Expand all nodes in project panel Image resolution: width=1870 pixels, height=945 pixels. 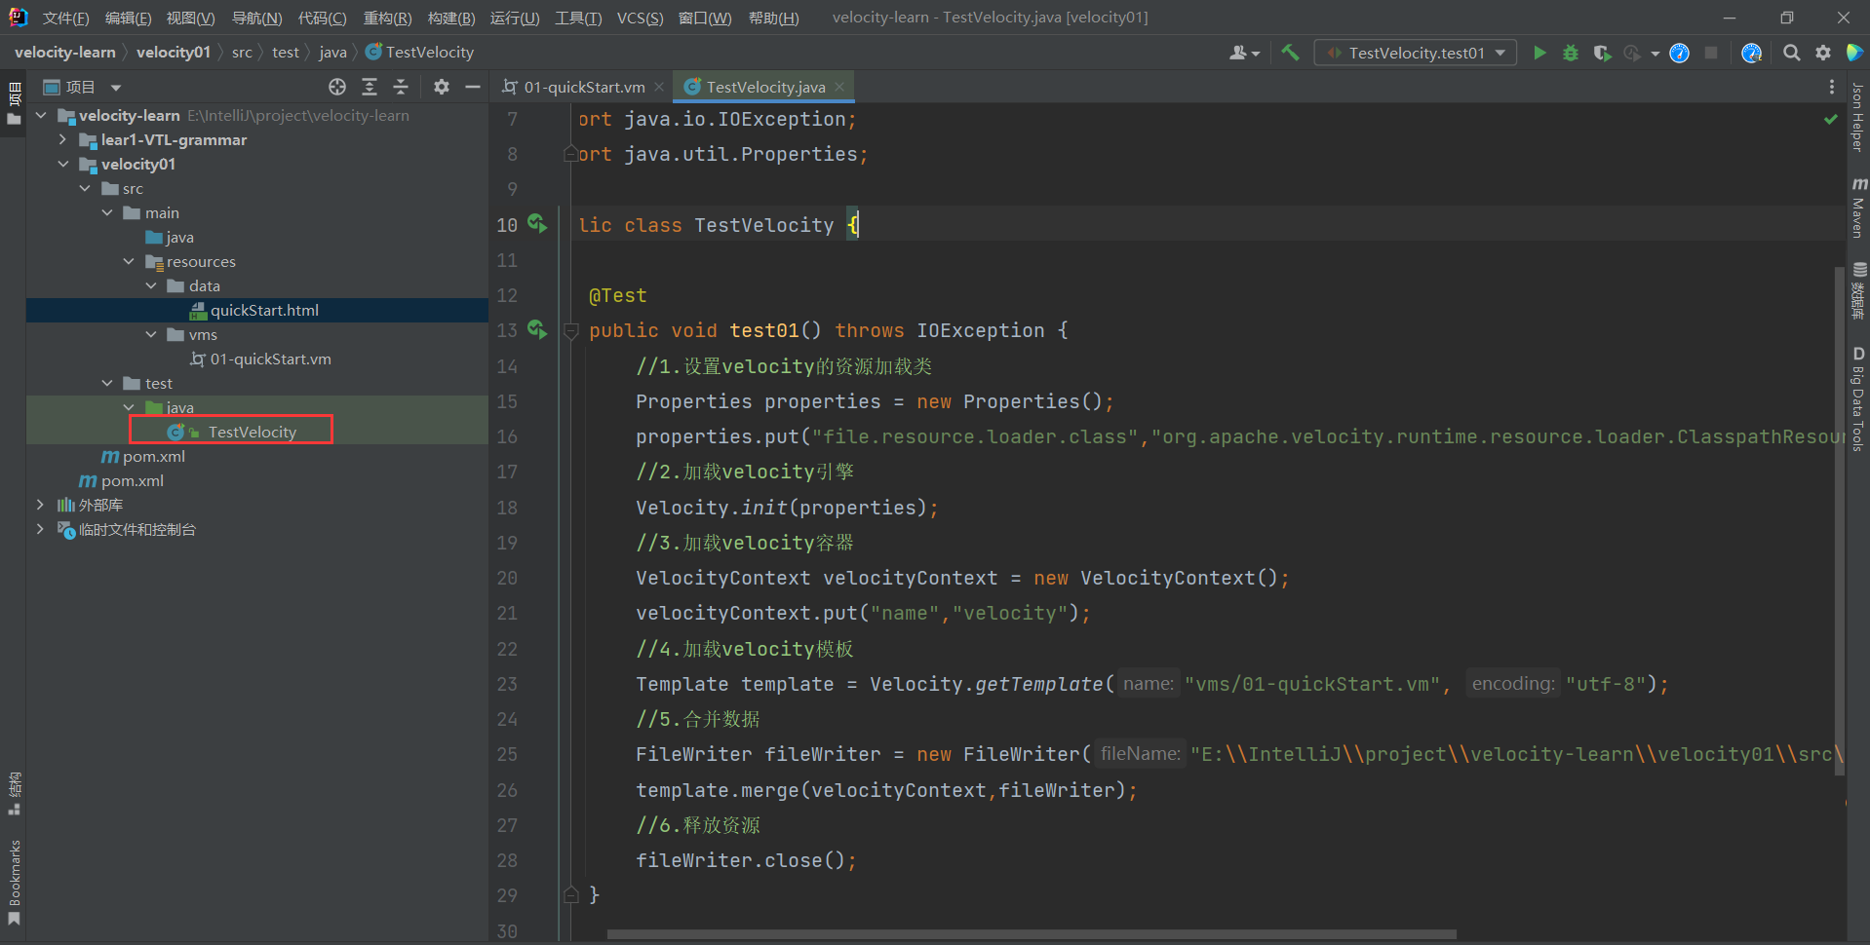[370, 87]
